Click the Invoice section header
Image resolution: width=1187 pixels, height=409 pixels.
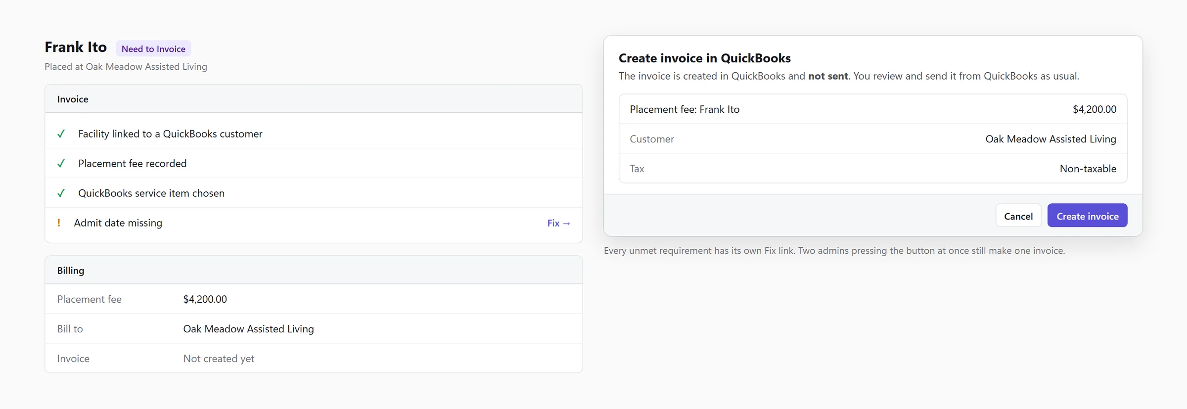point(314,99)
